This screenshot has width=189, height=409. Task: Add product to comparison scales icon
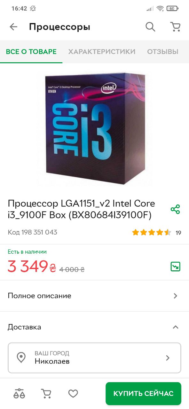point(19,394)
